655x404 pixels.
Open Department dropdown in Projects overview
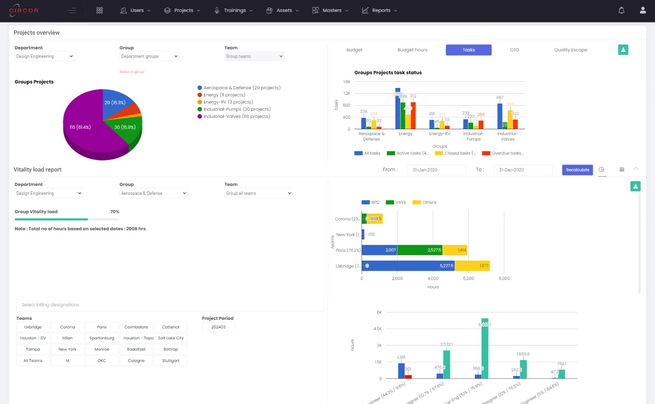(x=44, y=57)
